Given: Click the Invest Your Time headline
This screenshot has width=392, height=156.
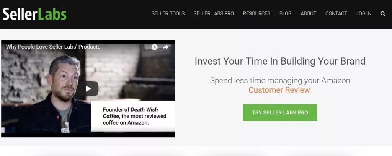Looking at the screenshot, I should [x=280, y=61].
